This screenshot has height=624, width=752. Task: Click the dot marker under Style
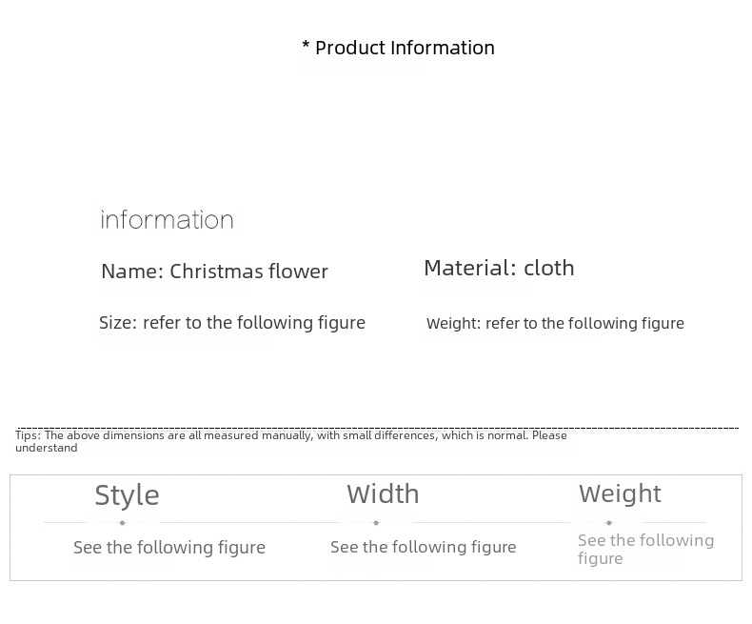pyautogui.click(x=123, y=523)
